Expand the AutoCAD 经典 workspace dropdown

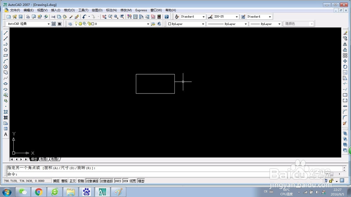48,24
